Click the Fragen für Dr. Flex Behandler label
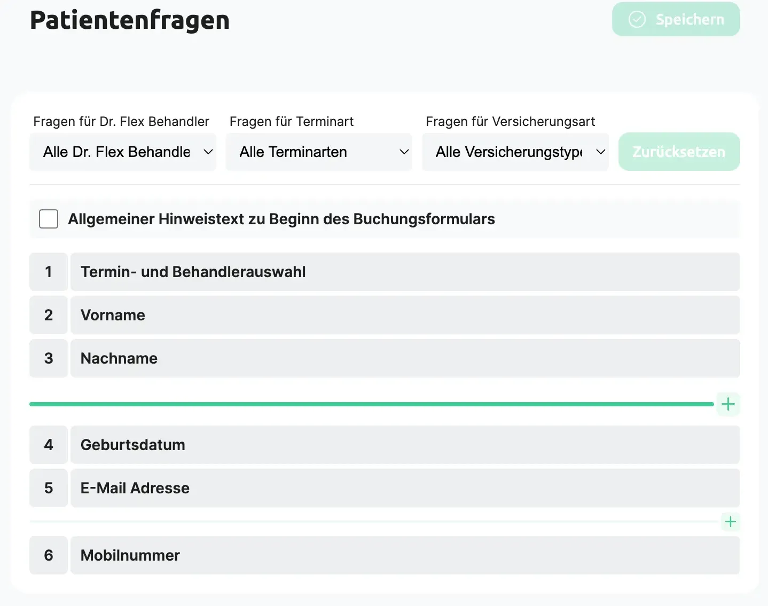This screenshot has width=768, height=606. coord(121,122)
